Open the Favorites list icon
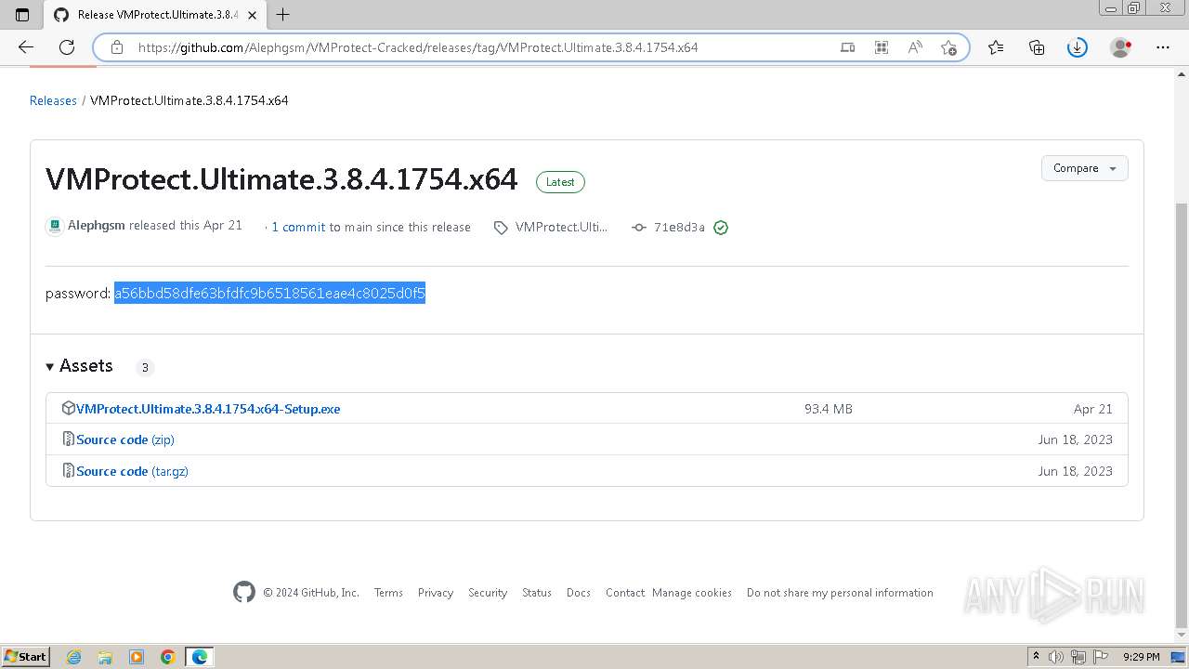The image size is (1189, 669). pyautogui.click(x=996, y=47)
